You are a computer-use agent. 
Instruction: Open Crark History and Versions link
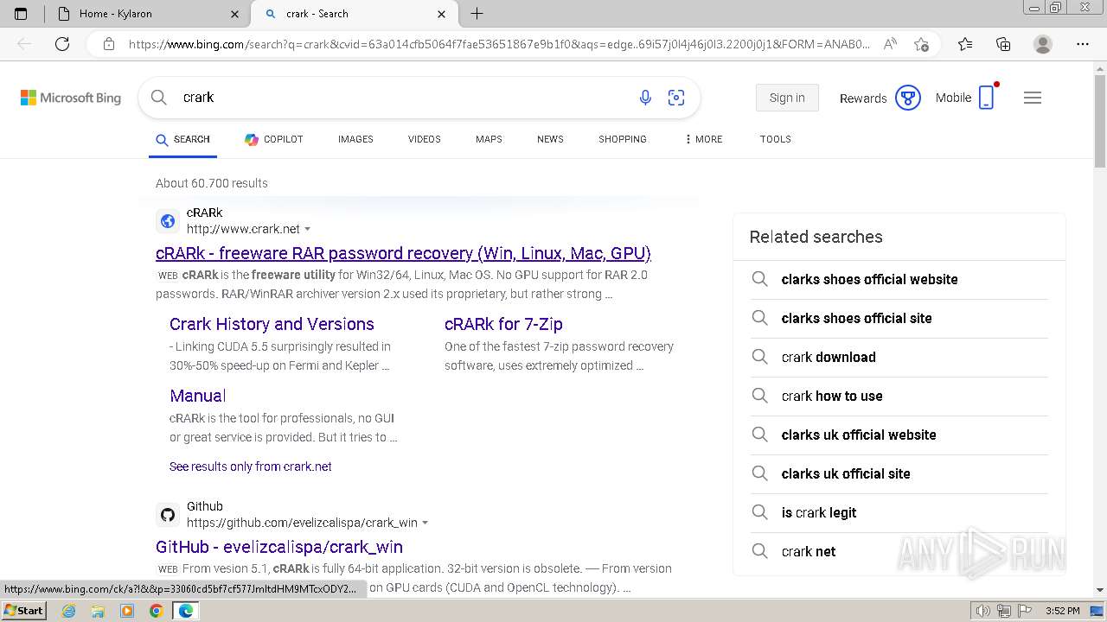coord(272,324)
